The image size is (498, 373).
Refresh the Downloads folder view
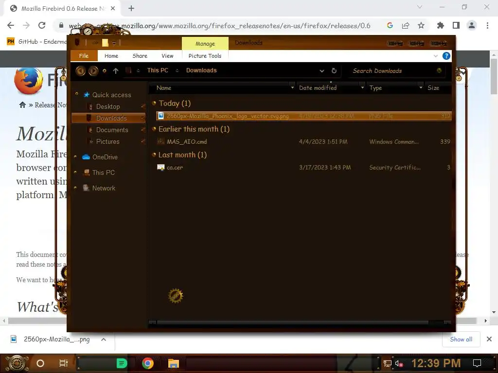(334, 71)
